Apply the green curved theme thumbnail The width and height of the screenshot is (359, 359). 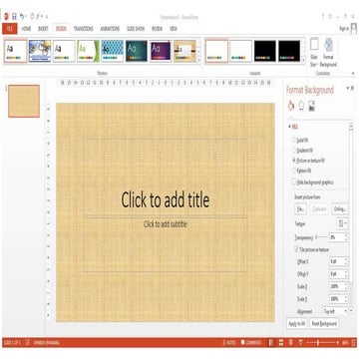click(x=89, y=51)
